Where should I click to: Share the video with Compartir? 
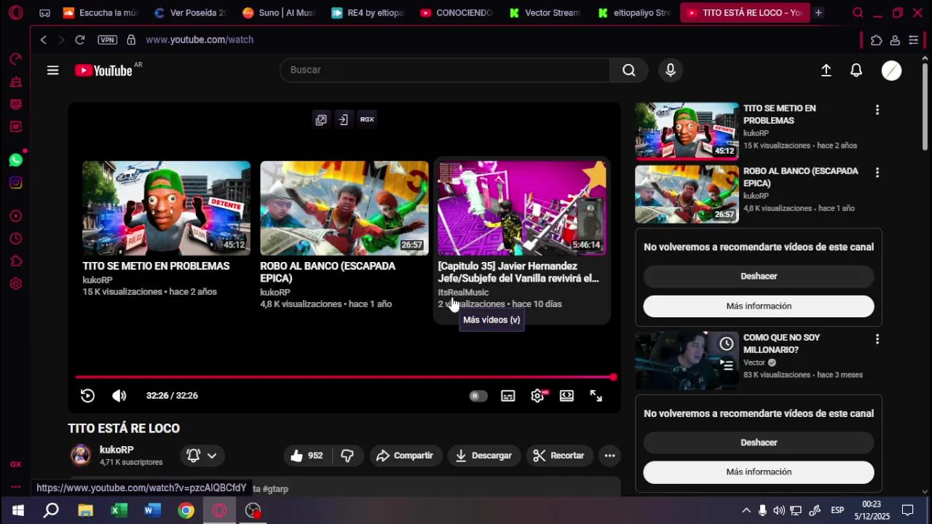(x=406, y=456)
